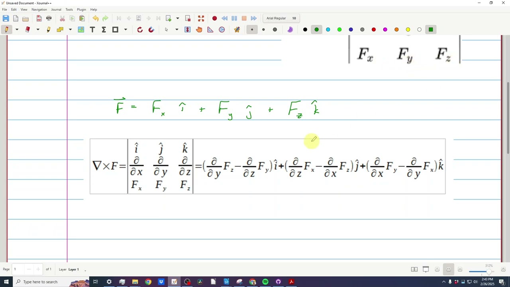Toggle snapping magnet tool
Viewport: 510px width, 287px height.
[151, 29]
